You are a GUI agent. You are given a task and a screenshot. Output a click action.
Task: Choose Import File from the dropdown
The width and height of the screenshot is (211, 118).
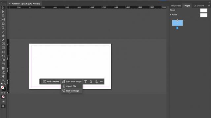click(72, 86)
